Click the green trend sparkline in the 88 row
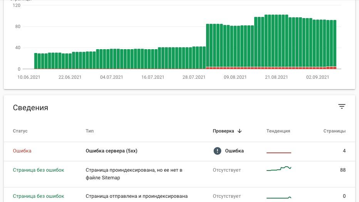This screenshot has height=202, width=359. click(278, 169)
